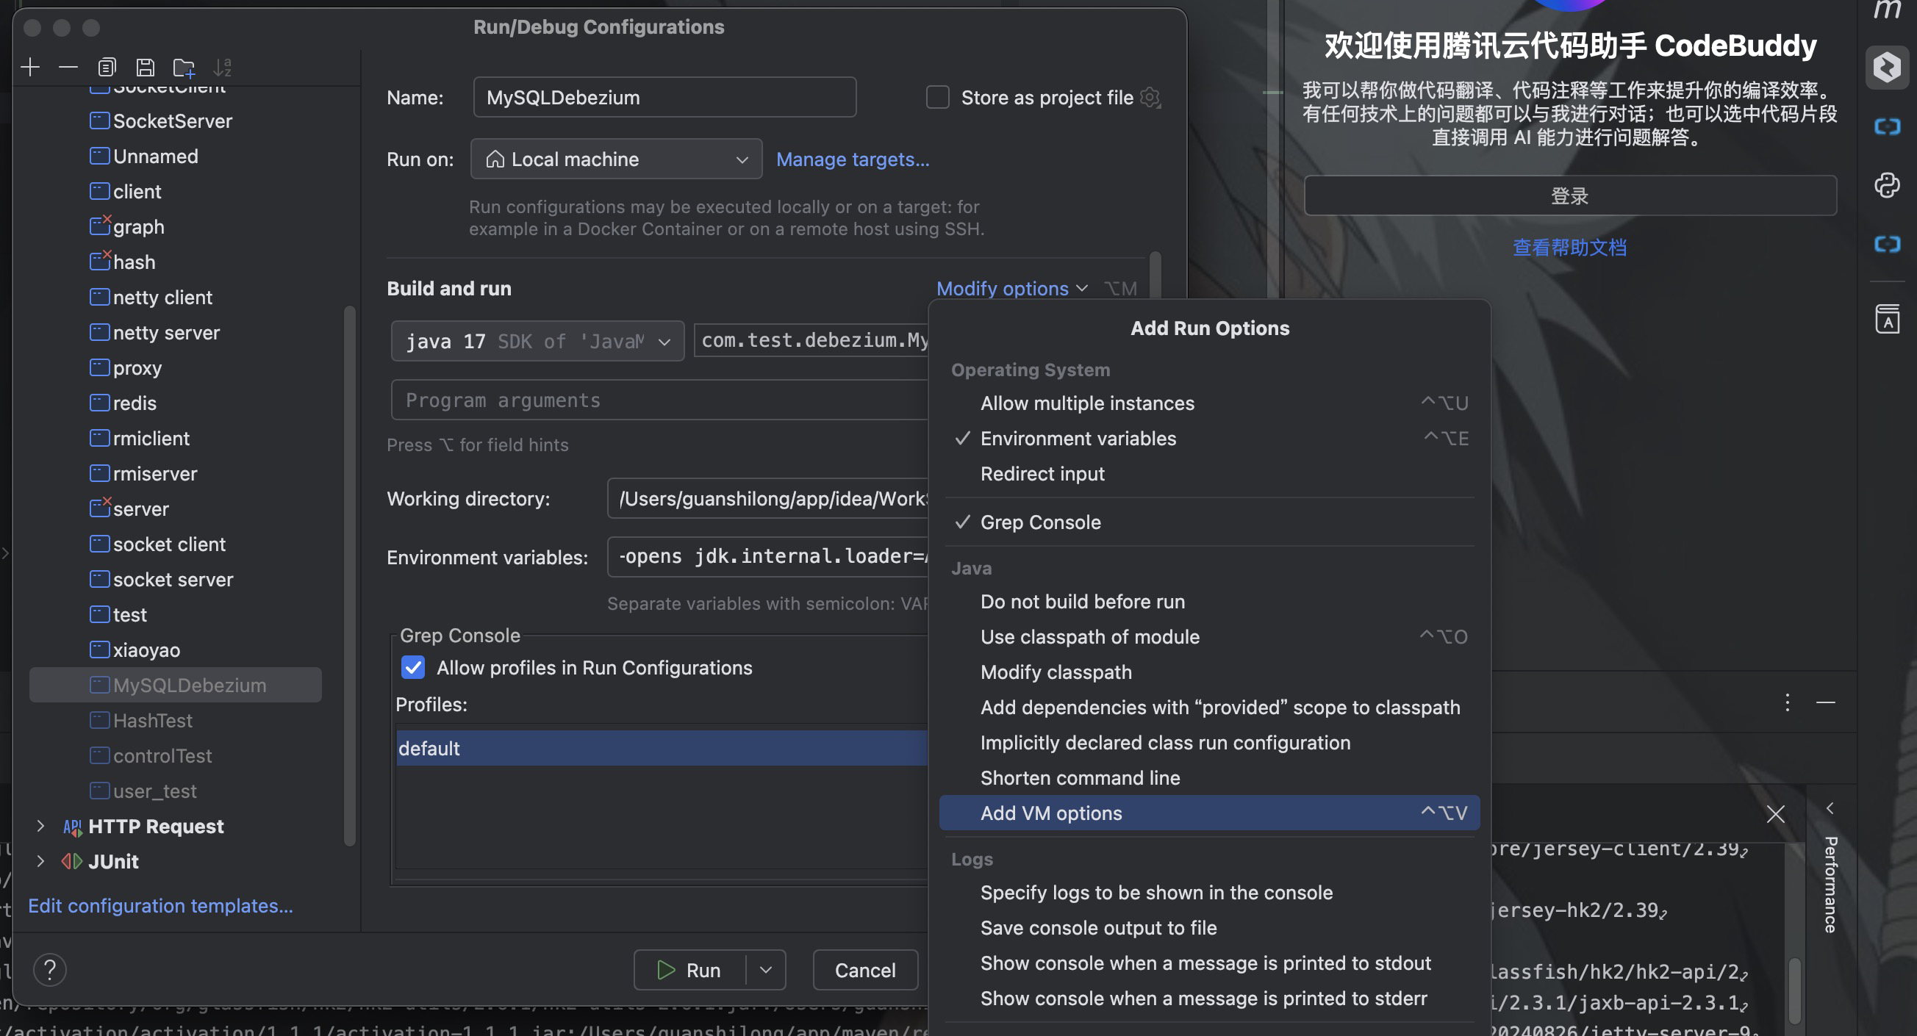Viewport: 1917px width, 1036px height.
Task: Open the Performance side tab
Action: [x=1830, y=885]
